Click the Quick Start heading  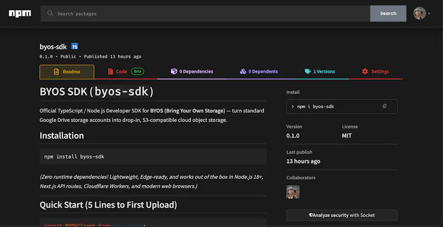108,205
